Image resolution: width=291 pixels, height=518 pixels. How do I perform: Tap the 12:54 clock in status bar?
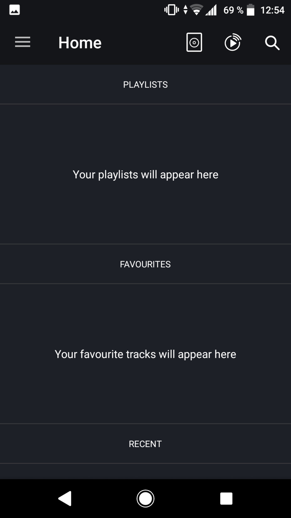[272, 10]
